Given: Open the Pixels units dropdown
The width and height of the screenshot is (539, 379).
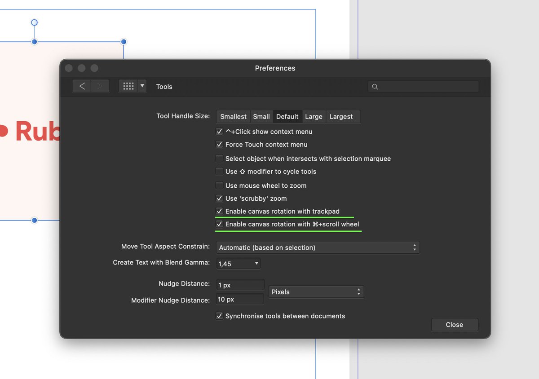Looking at the screenshot, I should pyautogui.click(x=316, y=292).
